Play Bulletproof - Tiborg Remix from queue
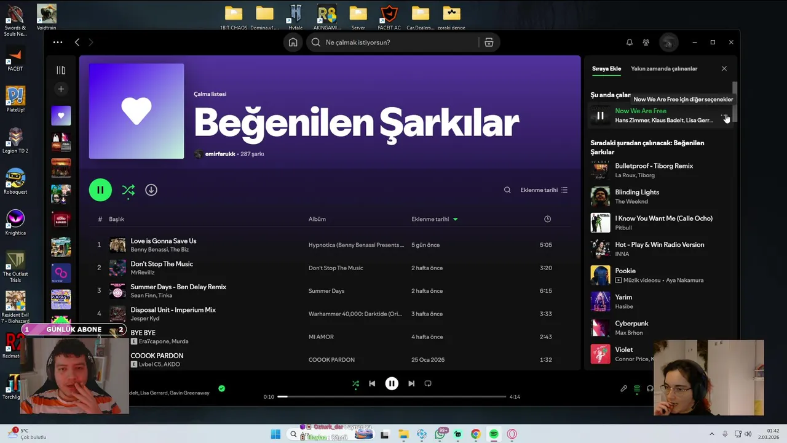This screenshot has width=787, height=443. 661,170
